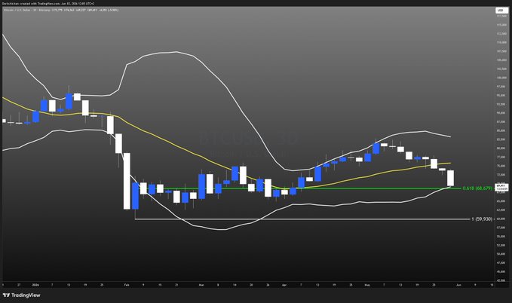Click the TradingView logo at bottom left
Image resolution: width=512 pixels, height=303 pixels.
(22, 295)
